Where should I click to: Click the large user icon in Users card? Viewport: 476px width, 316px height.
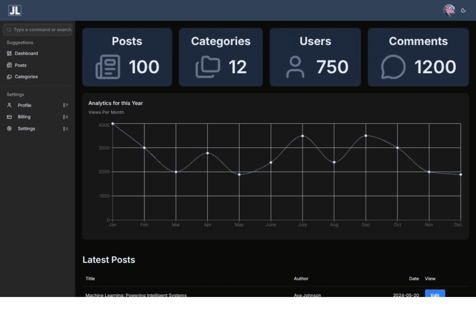(x=295, y=67)
